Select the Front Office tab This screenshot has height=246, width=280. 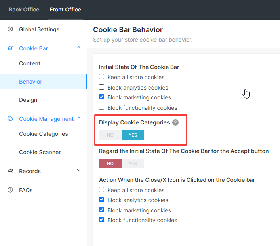tap(65, 10)
